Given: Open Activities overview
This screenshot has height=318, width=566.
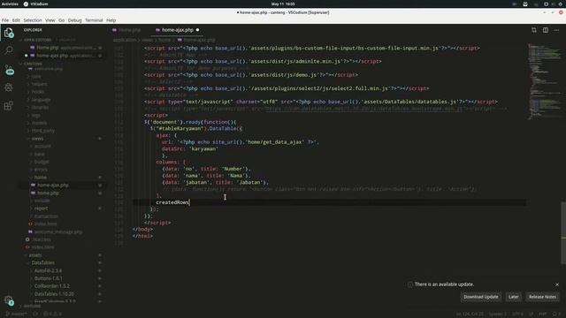Looking at the screenshot, I should tap(10, 4).
